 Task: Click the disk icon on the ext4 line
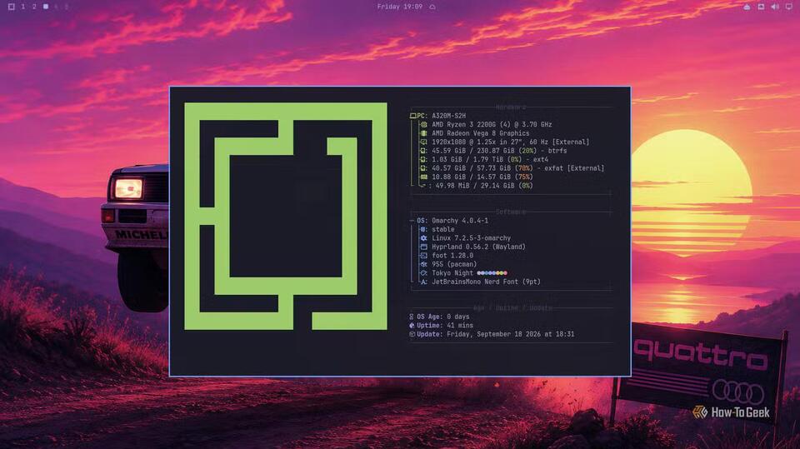(423, 159)
